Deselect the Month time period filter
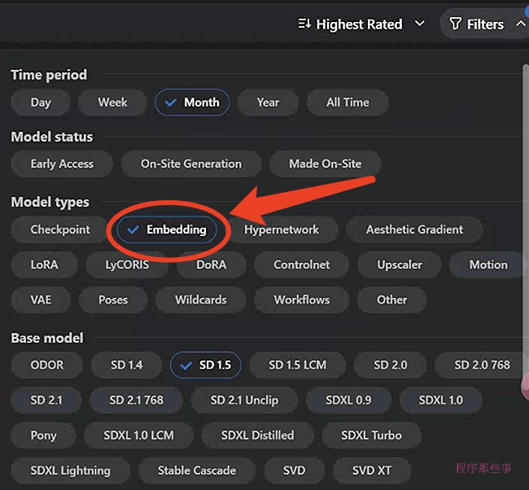This screenshot has height=490, width=529. click(192, 103)
